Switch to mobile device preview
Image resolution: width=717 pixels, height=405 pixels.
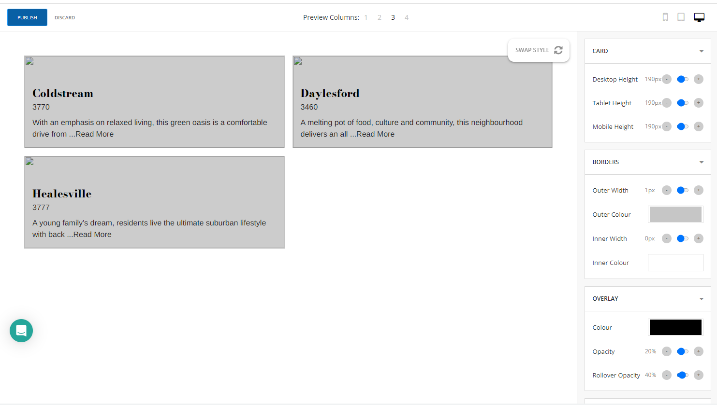tap(665, 17)
